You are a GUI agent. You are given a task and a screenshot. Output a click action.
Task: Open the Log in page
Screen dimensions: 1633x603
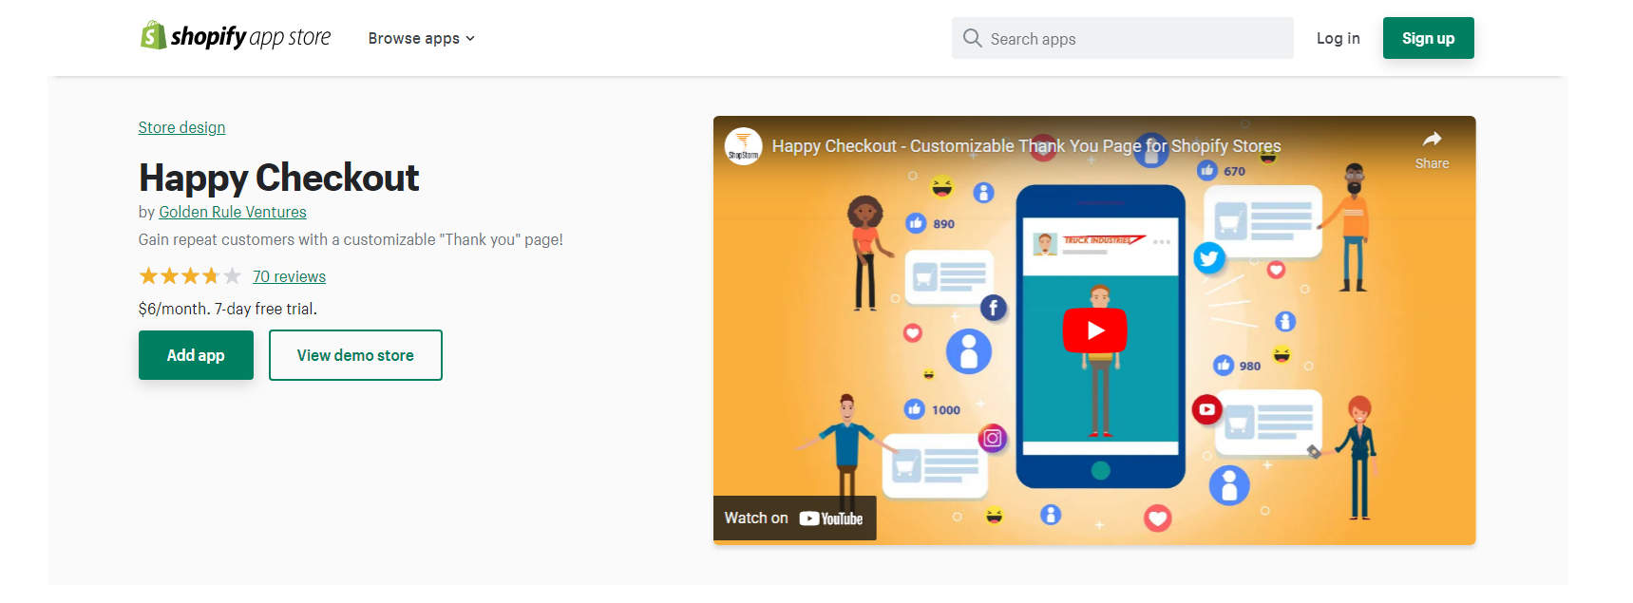pyautogui.click(x=1338, y=38)
